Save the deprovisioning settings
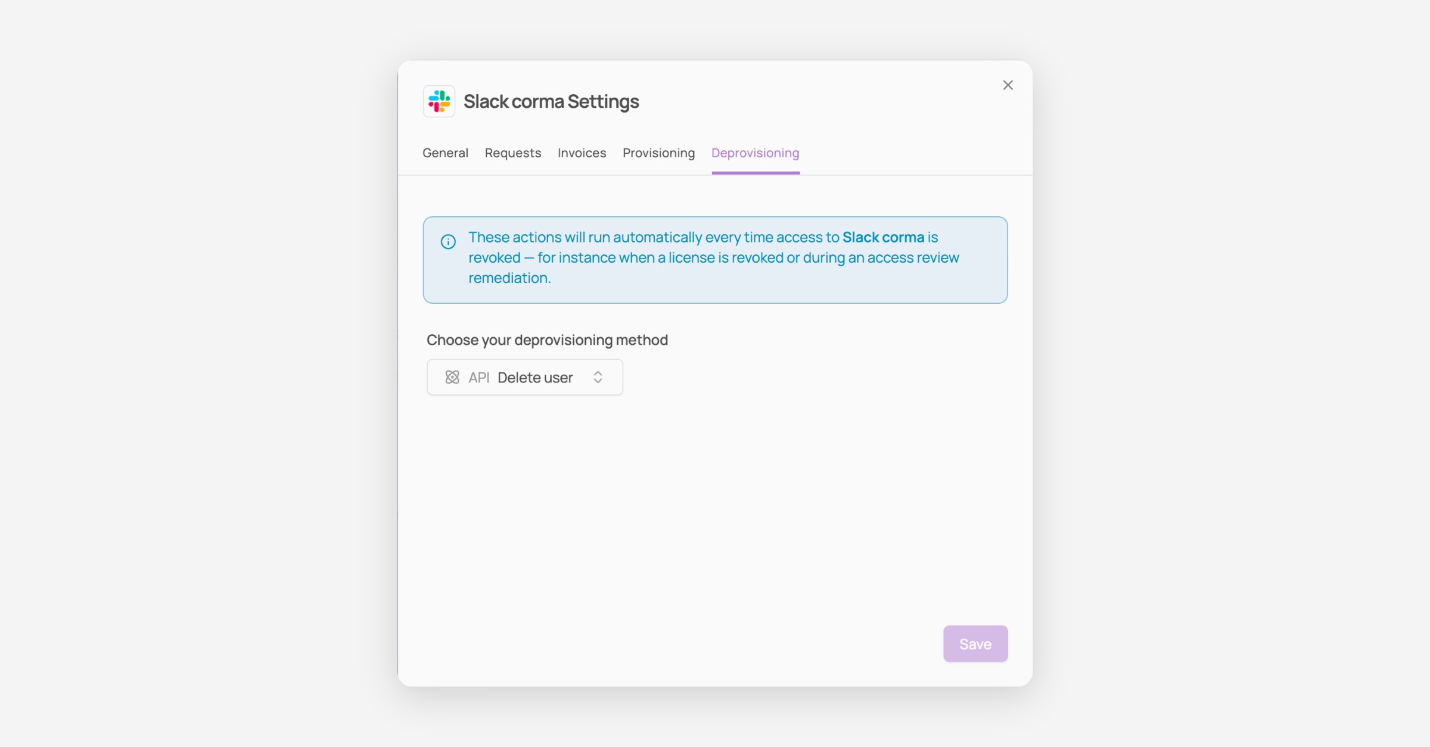 pos(975,643)
